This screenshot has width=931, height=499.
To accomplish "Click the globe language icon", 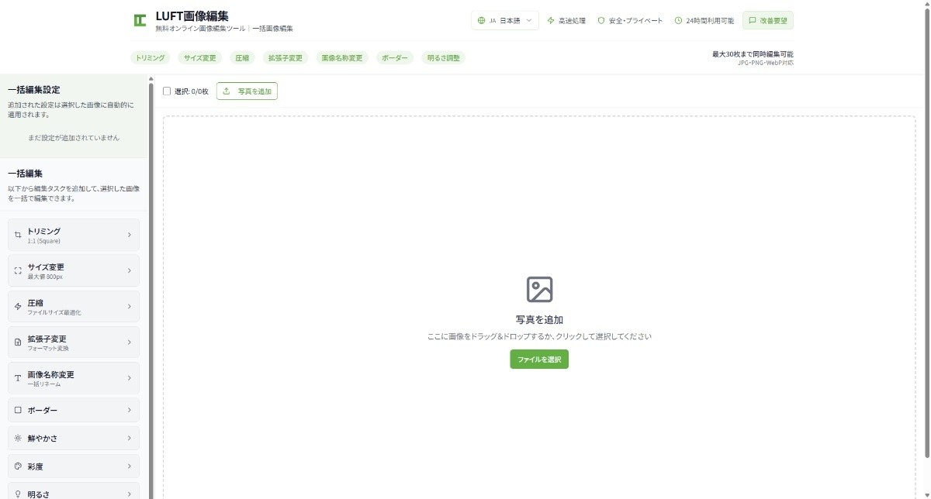I will [x=482, y=20].
